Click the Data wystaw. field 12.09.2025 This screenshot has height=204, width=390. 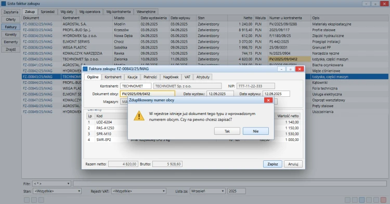[220, 94]
